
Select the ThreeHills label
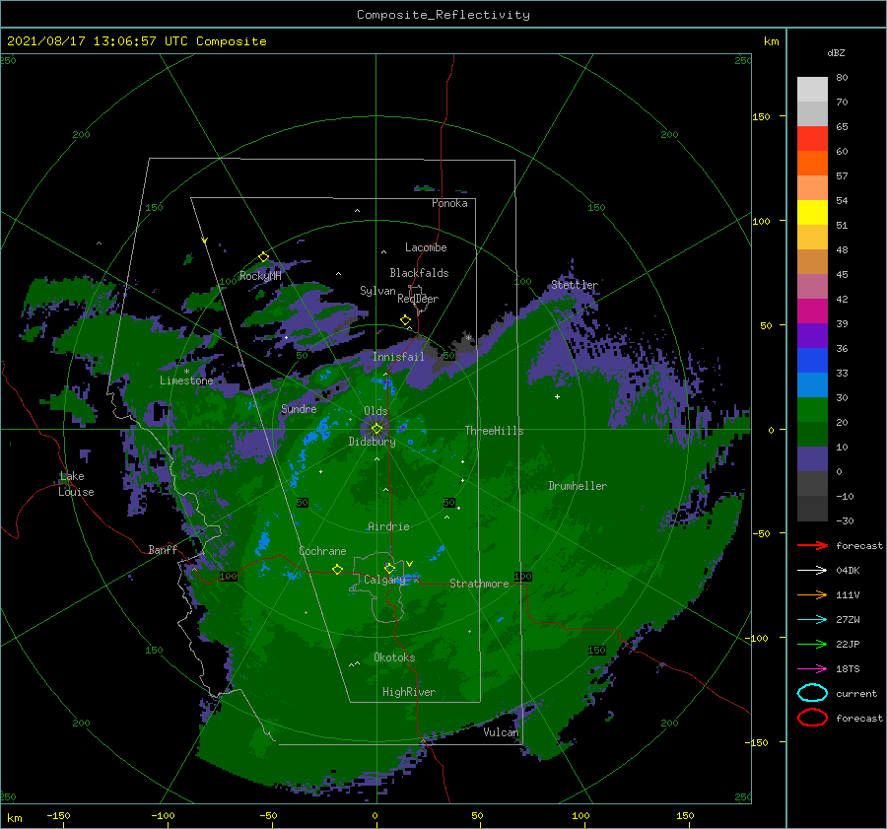click(x=494, y=431)
